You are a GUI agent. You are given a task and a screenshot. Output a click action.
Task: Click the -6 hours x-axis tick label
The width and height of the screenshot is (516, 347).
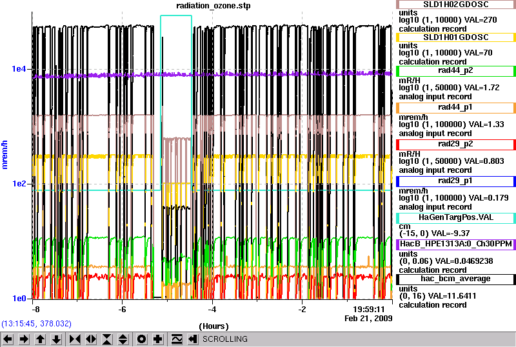click(122, 310)
